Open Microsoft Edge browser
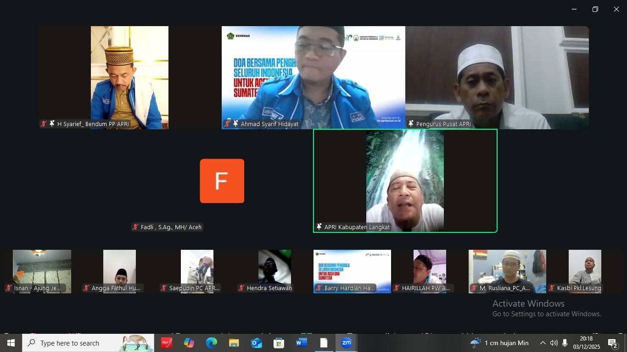The image size is (627, 352). pos(211,342)
